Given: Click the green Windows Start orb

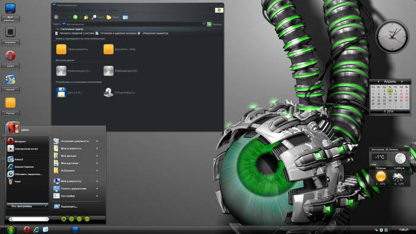Looking at the screenshot, I should click(10, 229).
